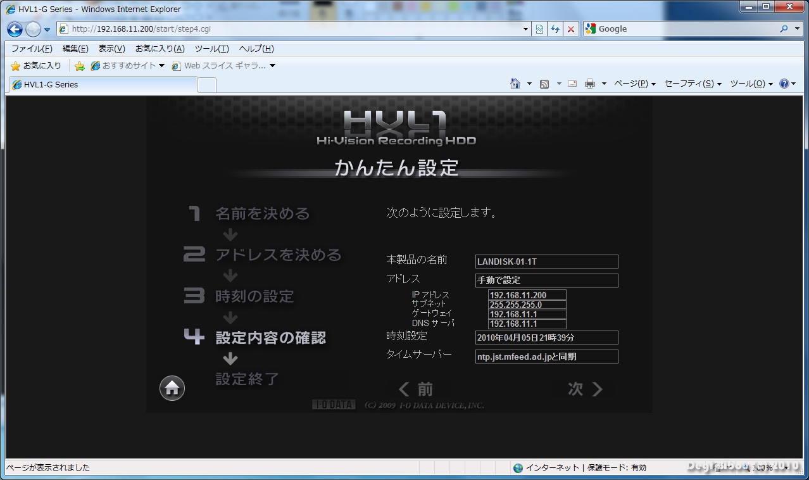Viewport: 809px width, 480px height.
Task: Click the round Home button on setup page
Action: click(x=172, y=388)
